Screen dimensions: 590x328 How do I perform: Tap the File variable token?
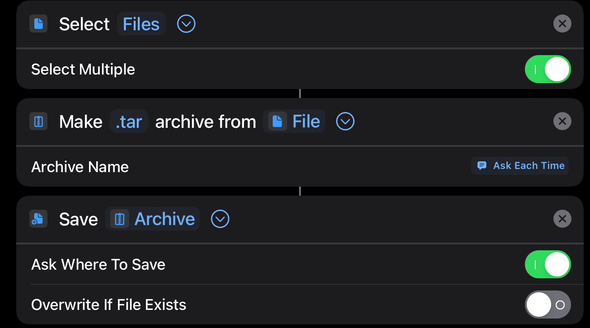306,122
